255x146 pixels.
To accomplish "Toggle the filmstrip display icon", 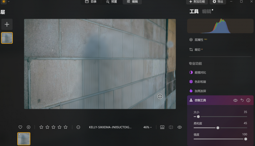I will point(162,127).
